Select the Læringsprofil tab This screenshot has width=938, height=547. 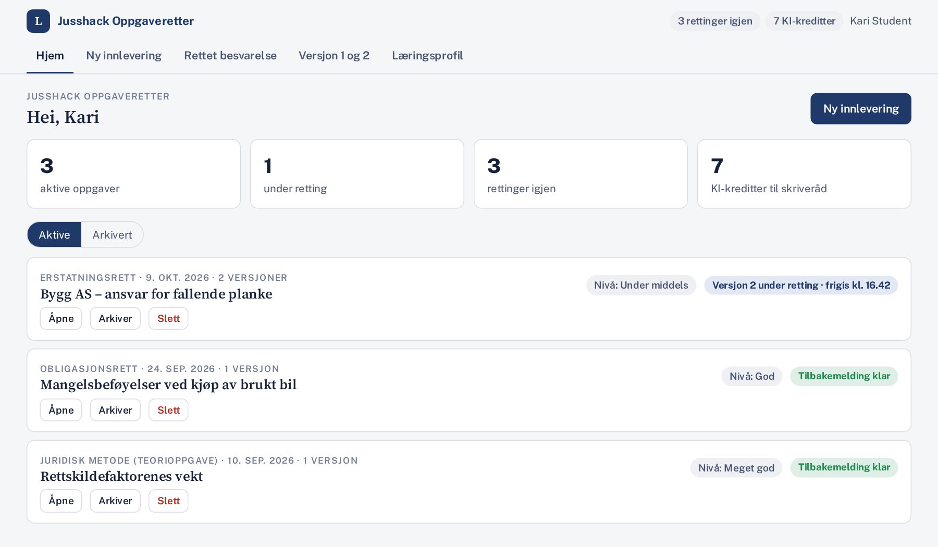coord(427,56)
